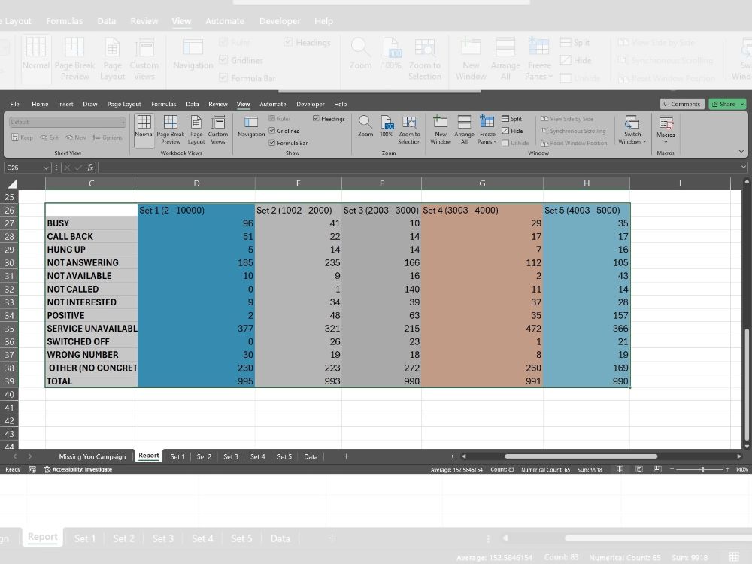Image resolution: width=752 pixels, height=564 pixels.
Task: Select the POSITIVE label cell
Action: pyautogui.click(x=92, y=316)
